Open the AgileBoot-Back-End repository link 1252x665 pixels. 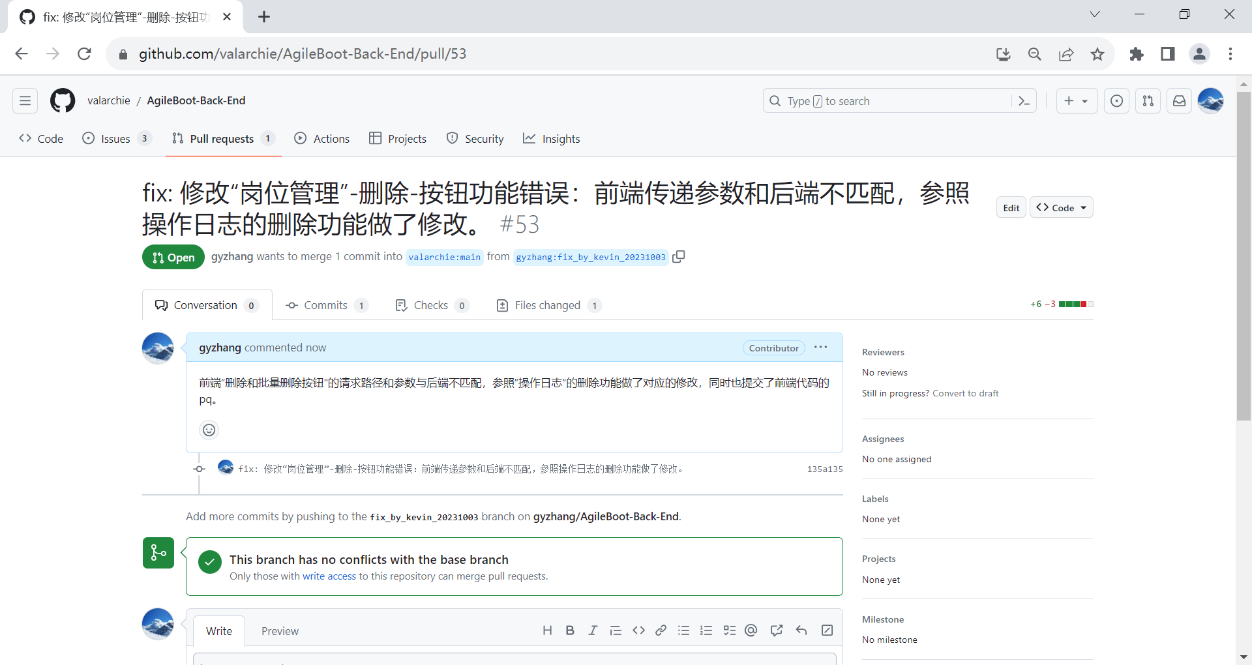(x=196, y=100)
